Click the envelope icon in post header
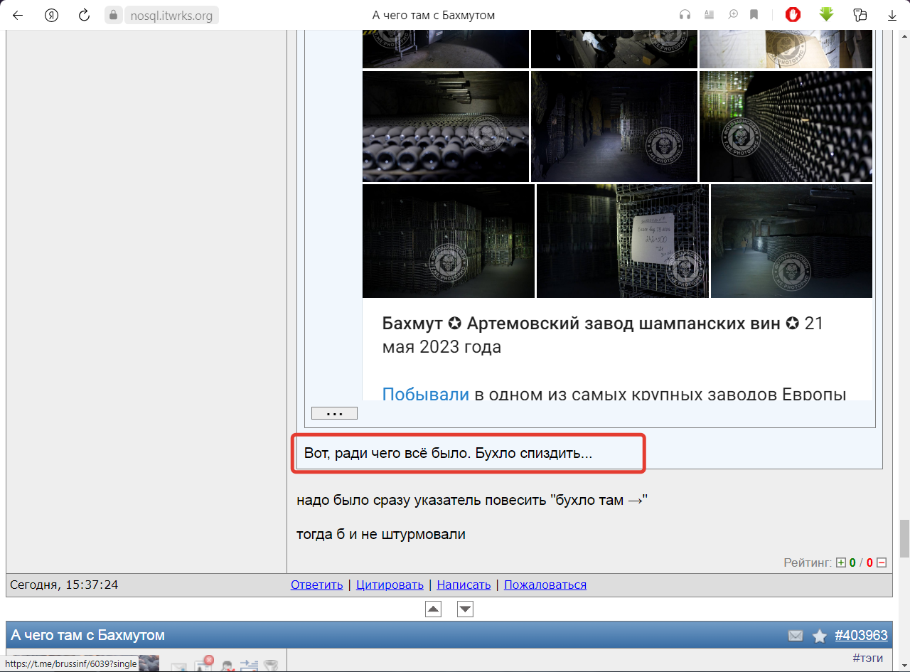 pos(796,636)
